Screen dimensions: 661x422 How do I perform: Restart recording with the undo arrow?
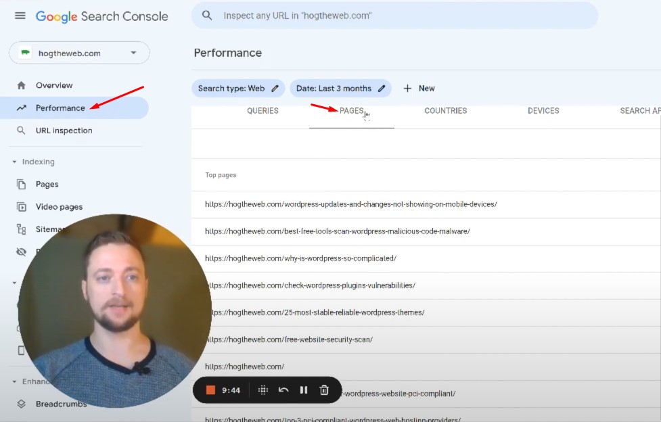click(x=283, y=390)
